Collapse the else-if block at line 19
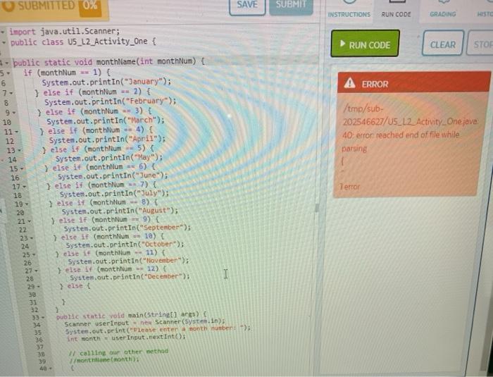 tap(27, 204)
